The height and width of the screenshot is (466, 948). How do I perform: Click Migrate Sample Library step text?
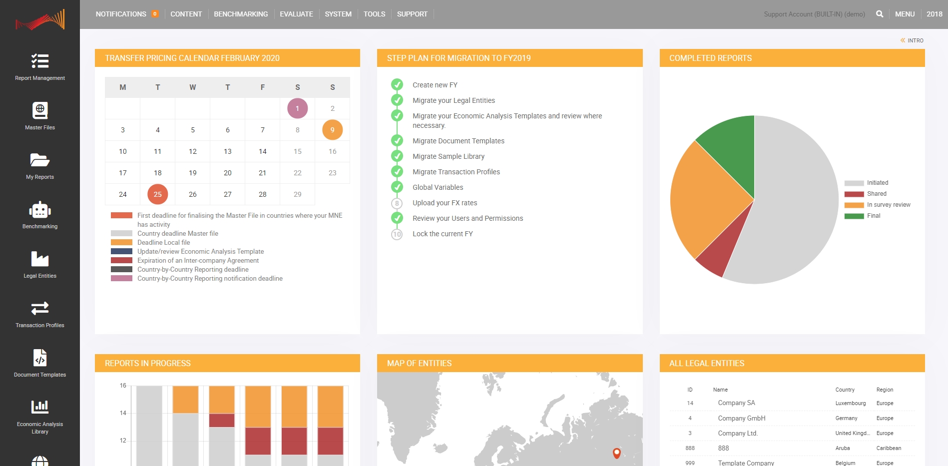[x=449, y=156]
